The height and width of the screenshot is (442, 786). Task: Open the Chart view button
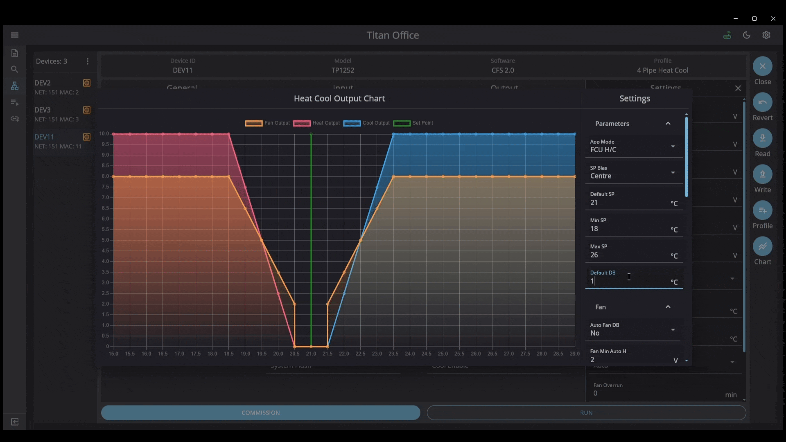click(762, 246)
